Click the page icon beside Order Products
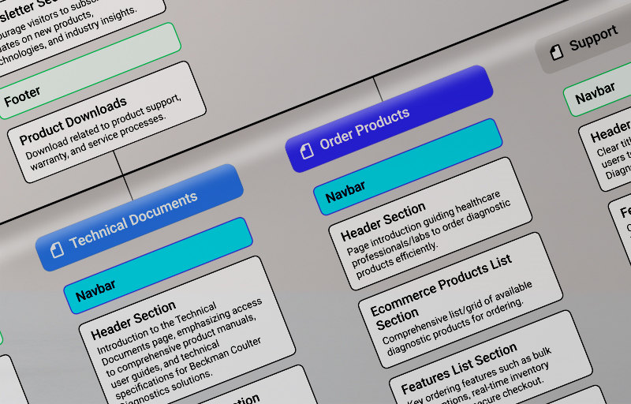This screenshot has width=631, height=404. coord(307,149)
